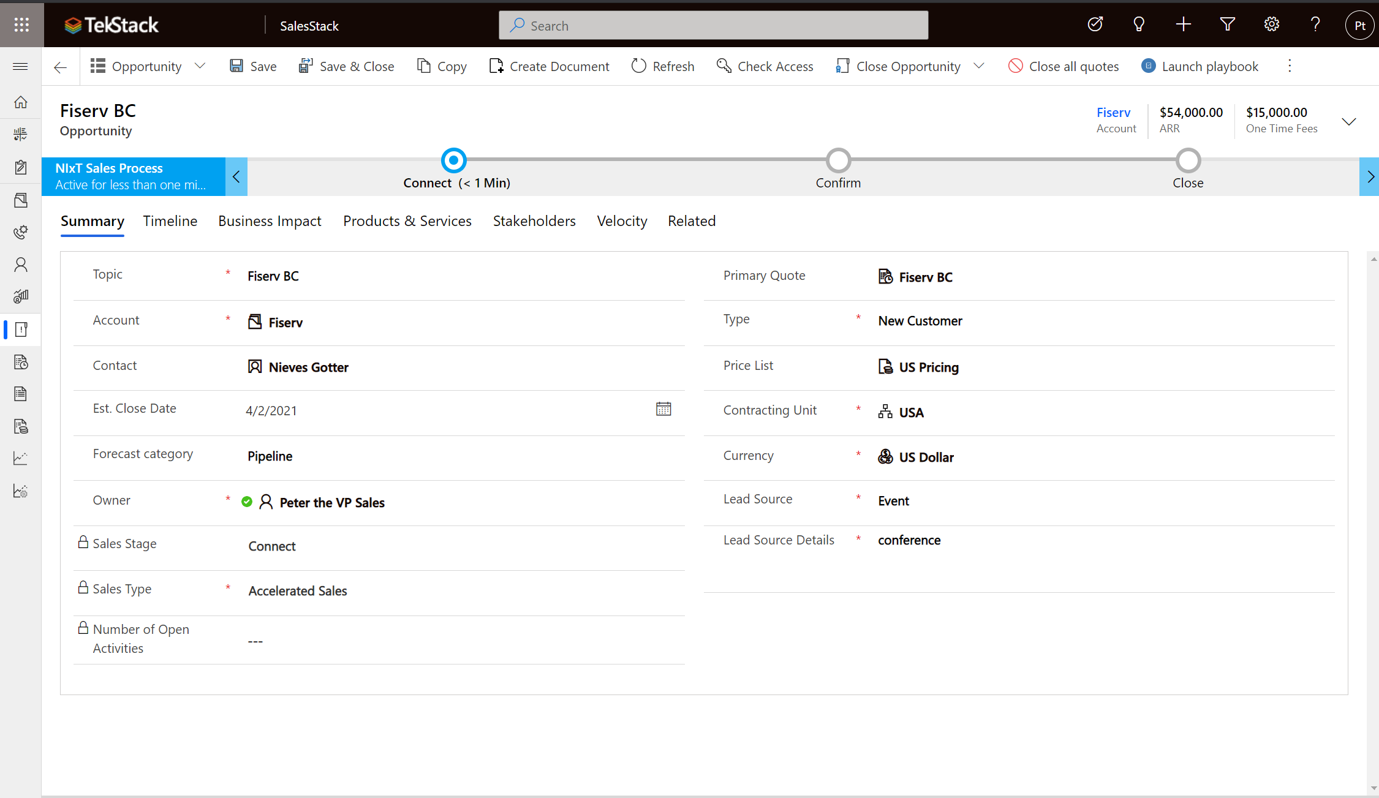
Task: Collapse the NIxT Sales Process left chevron
Action: point(236,177)
